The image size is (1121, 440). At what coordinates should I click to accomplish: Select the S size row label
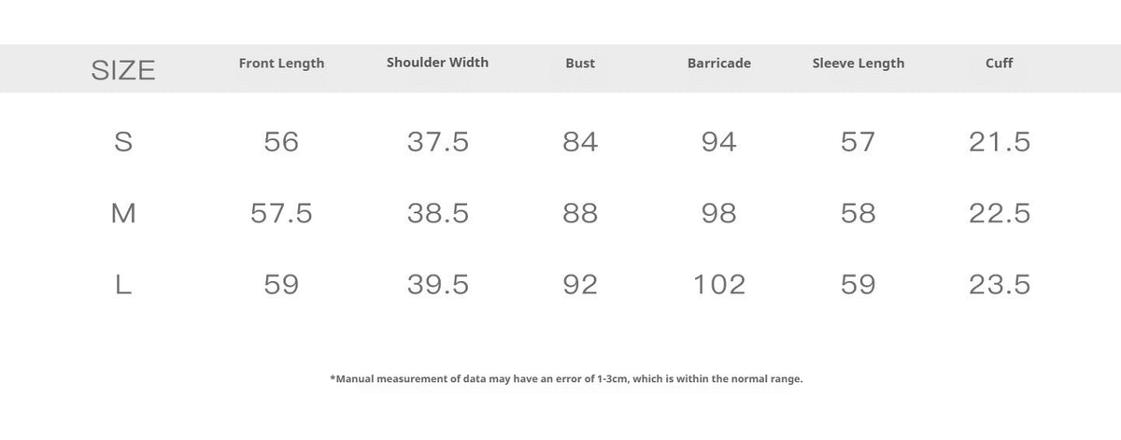[x=122, y=142]
